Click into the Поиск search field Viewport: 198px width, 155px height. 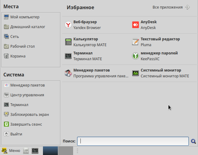[x=133, y=141]
